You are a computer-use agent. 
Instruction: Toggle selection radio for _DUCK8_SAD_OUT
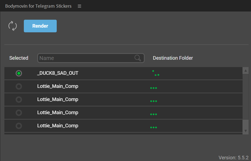click(x=19, y=73)
